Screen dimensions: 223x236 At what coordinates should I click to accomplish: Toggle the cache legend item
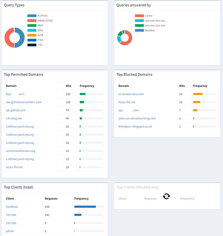click(x=143, y=16)
